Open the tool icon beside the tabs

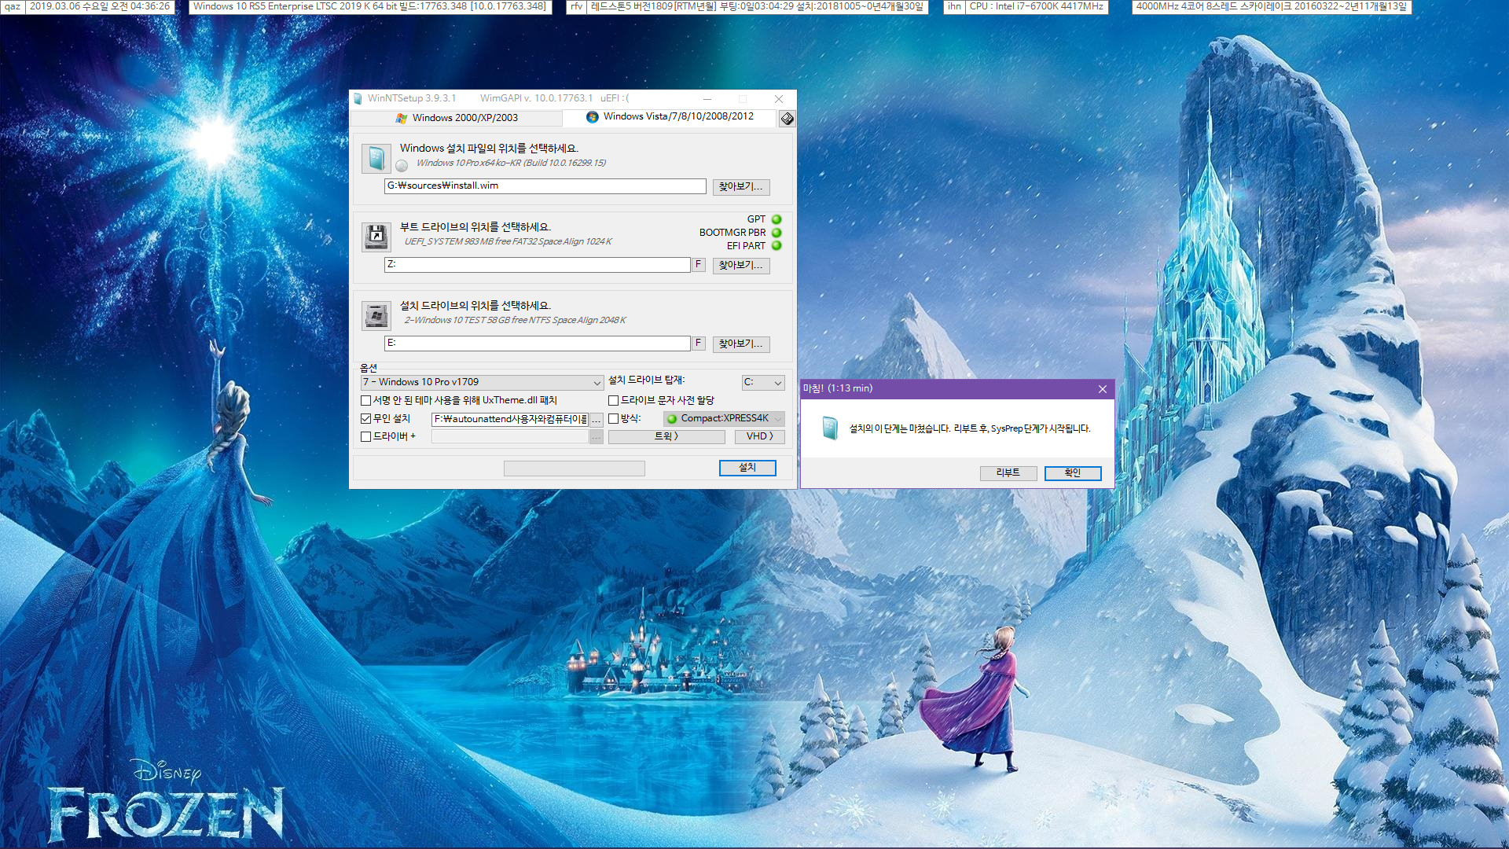click(787, 118)
